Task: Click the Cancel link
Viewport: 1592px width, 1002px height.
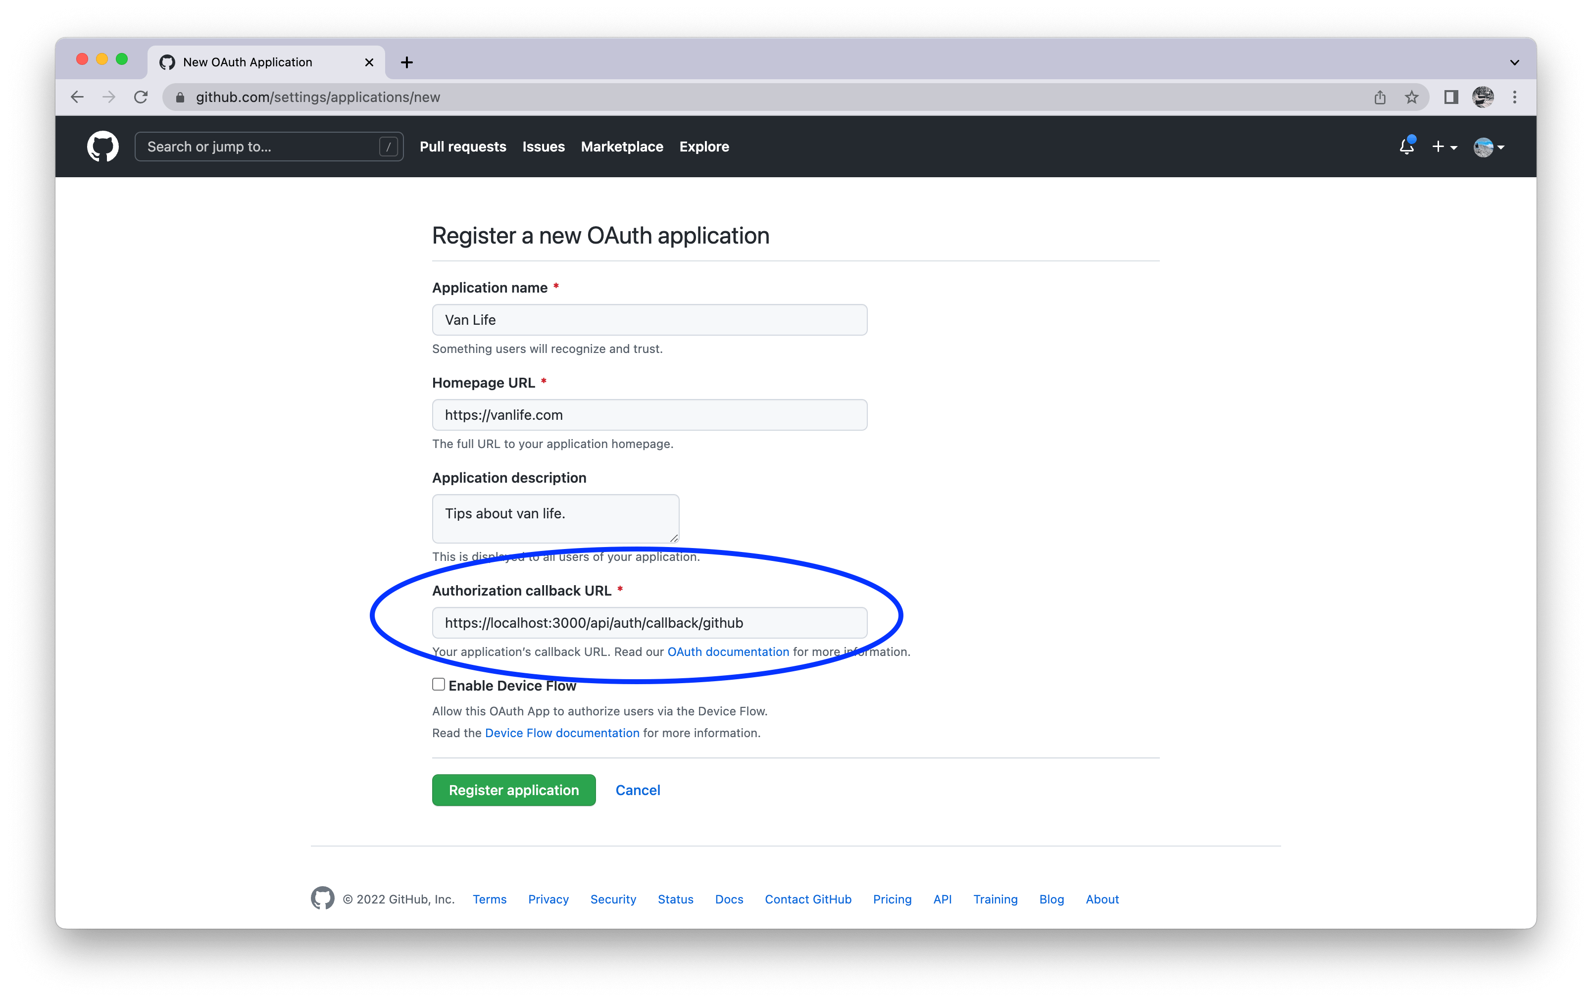Action: (x=637, y=790)
